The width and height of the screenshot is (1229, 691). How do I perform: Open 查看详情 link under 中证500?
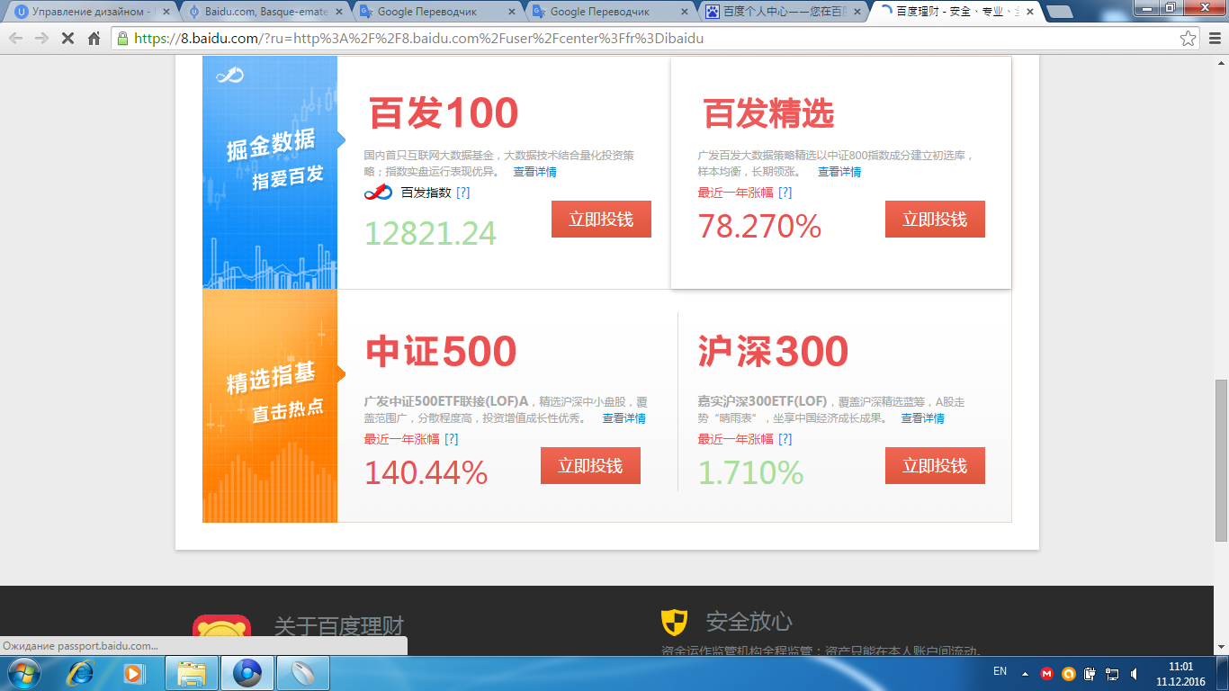(x=623, y=418)
